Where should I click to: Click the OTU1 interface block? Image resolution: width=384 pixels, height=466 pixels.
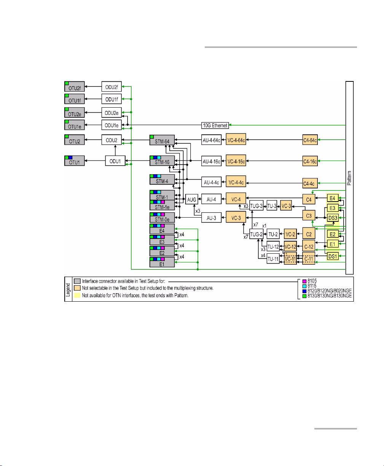point(74,161)
